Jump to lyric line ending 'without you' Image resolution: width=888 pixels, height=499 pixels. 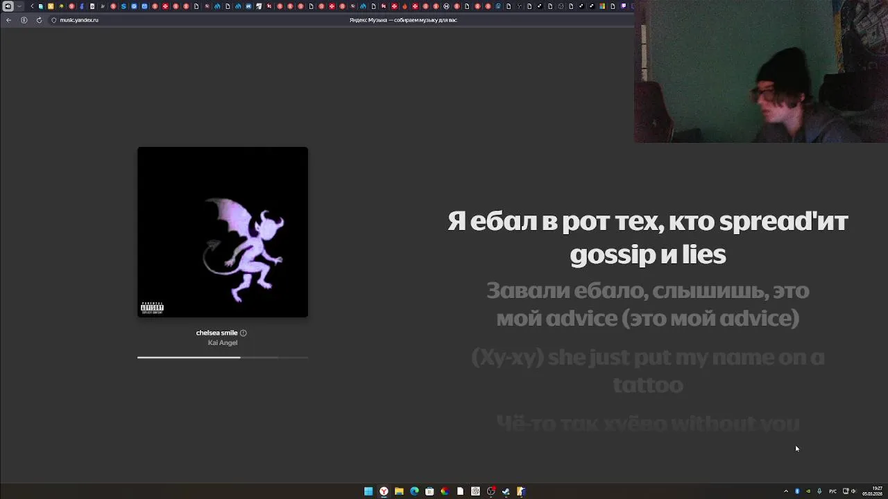click(x=648, y=423)
